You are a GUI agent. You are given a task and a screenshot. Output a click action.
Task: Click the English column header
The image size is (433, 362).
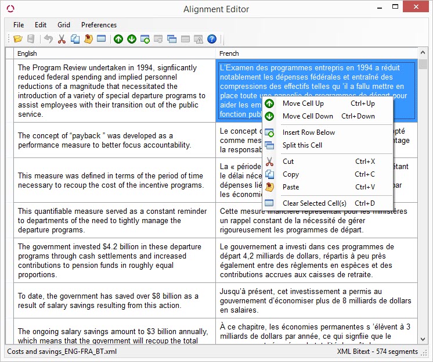coord(114,53)
